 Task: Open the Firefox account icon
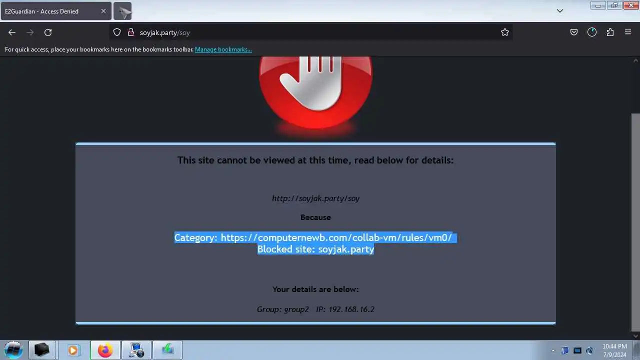point(592,32)
